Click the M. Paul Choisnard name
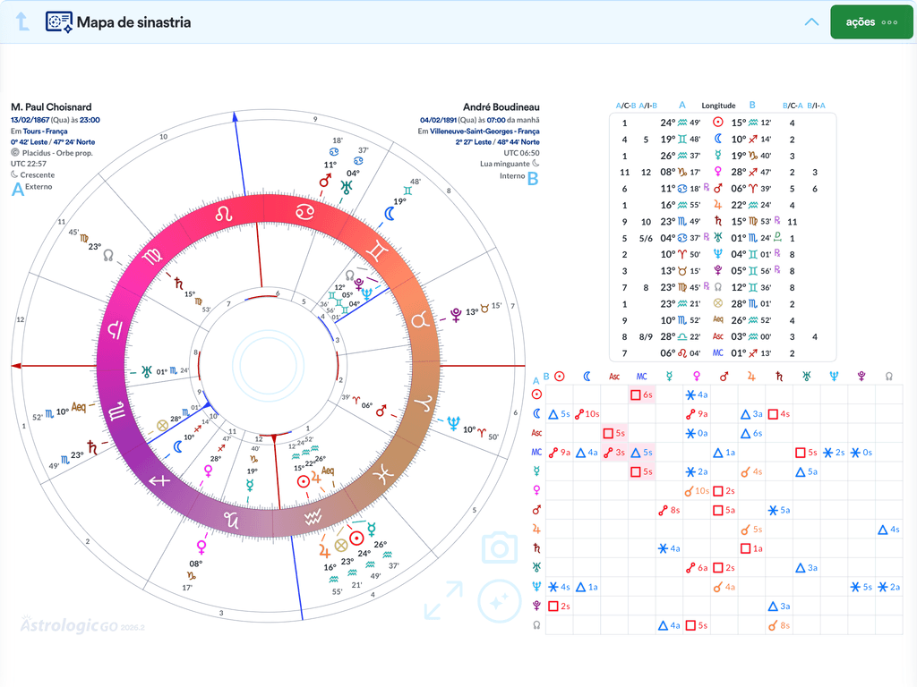 coord(51,107)
